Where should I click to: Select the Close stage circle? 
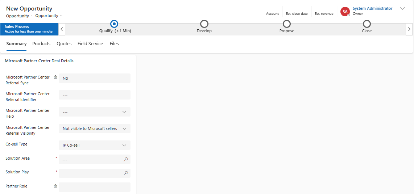(x=367, y=24)
